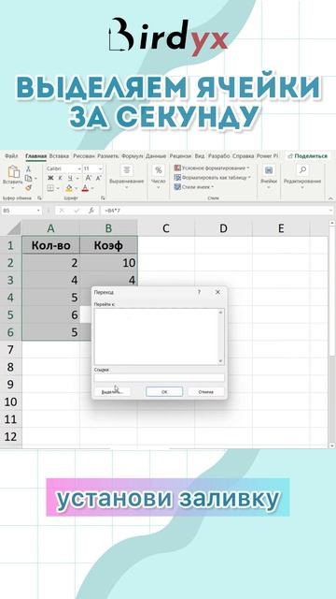
Task: Click cell B2 containing 10
Action: click(x=108, y=262)
